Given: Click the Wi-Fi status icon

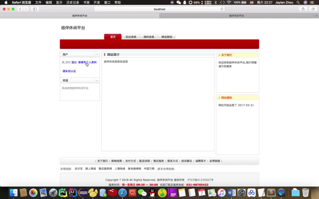Looking at the screenshot, I should (229, 3).
